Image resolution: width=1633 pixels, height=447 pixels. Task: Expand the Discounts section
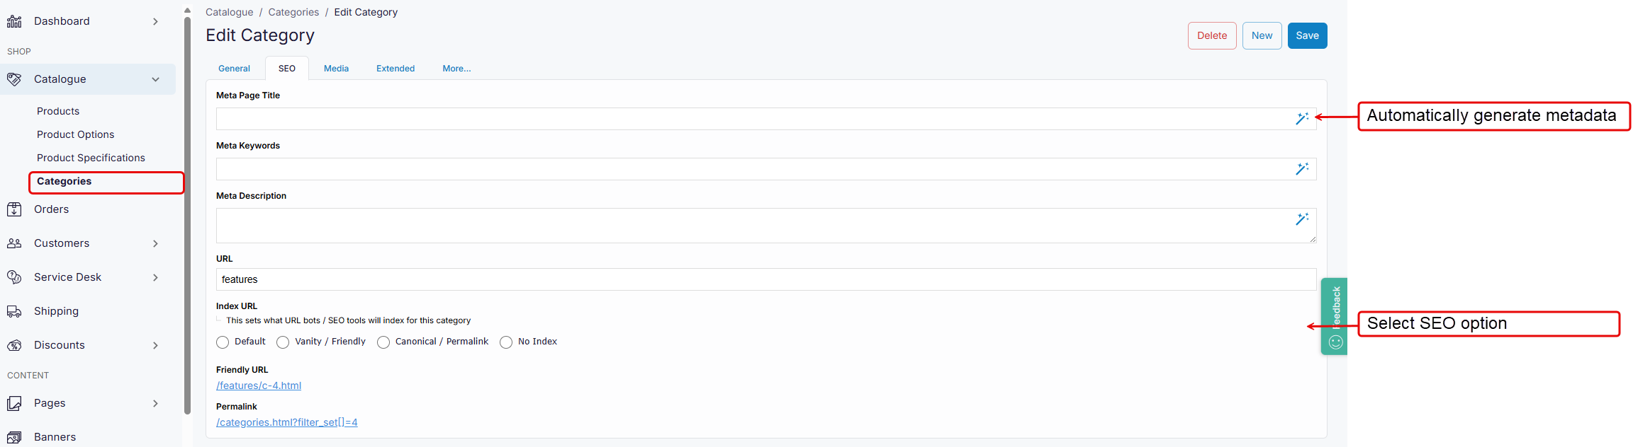pyautogui.click(x=155, y=345)
